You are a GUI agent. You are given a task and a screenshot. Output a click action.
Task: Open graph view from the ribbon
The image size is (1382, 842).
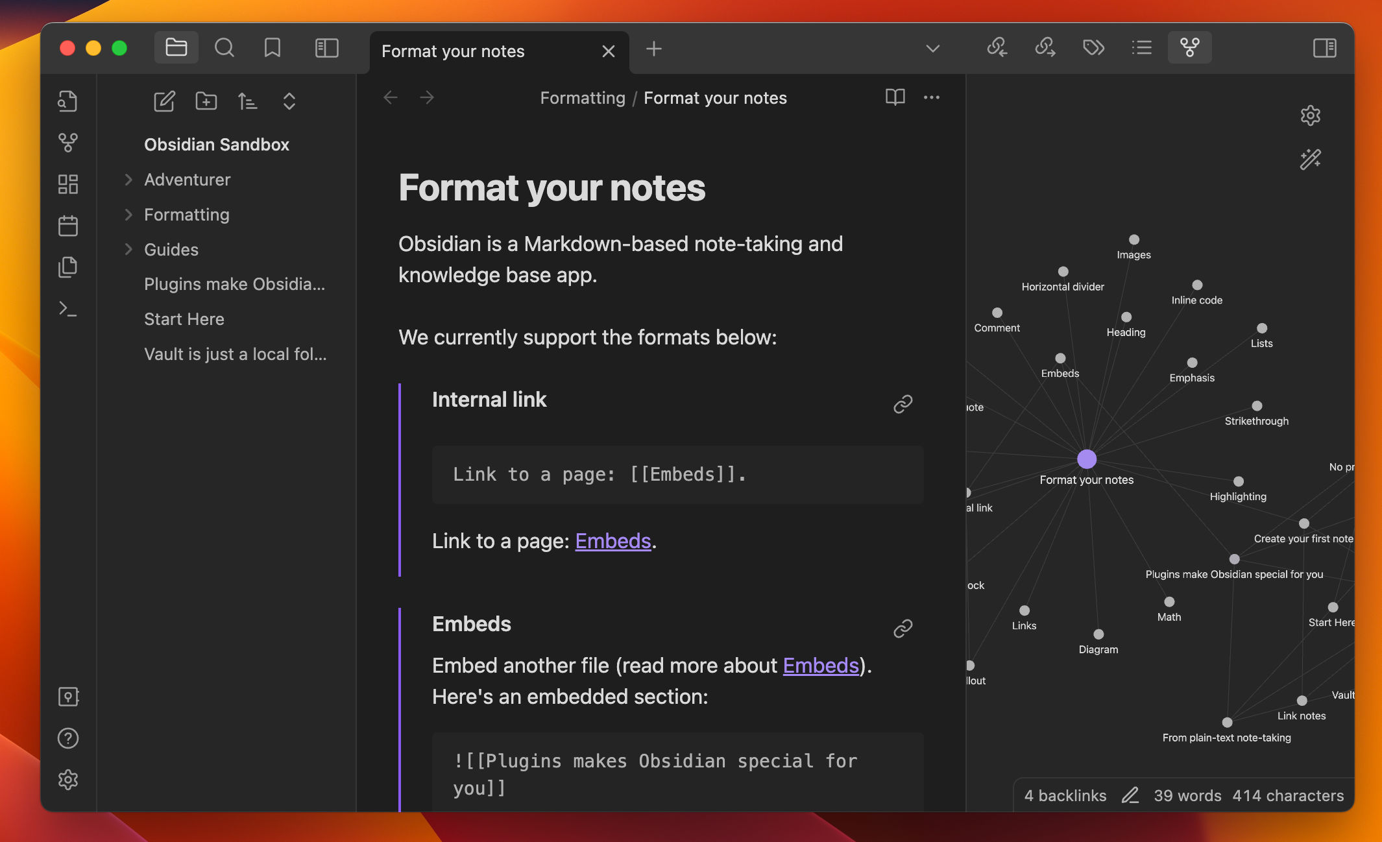[x=68, y=143]
